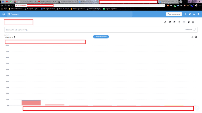Open the Portal RH - Logon bookmark
The width and height of the screenshot is (202, 113).
tap(63, 9)
